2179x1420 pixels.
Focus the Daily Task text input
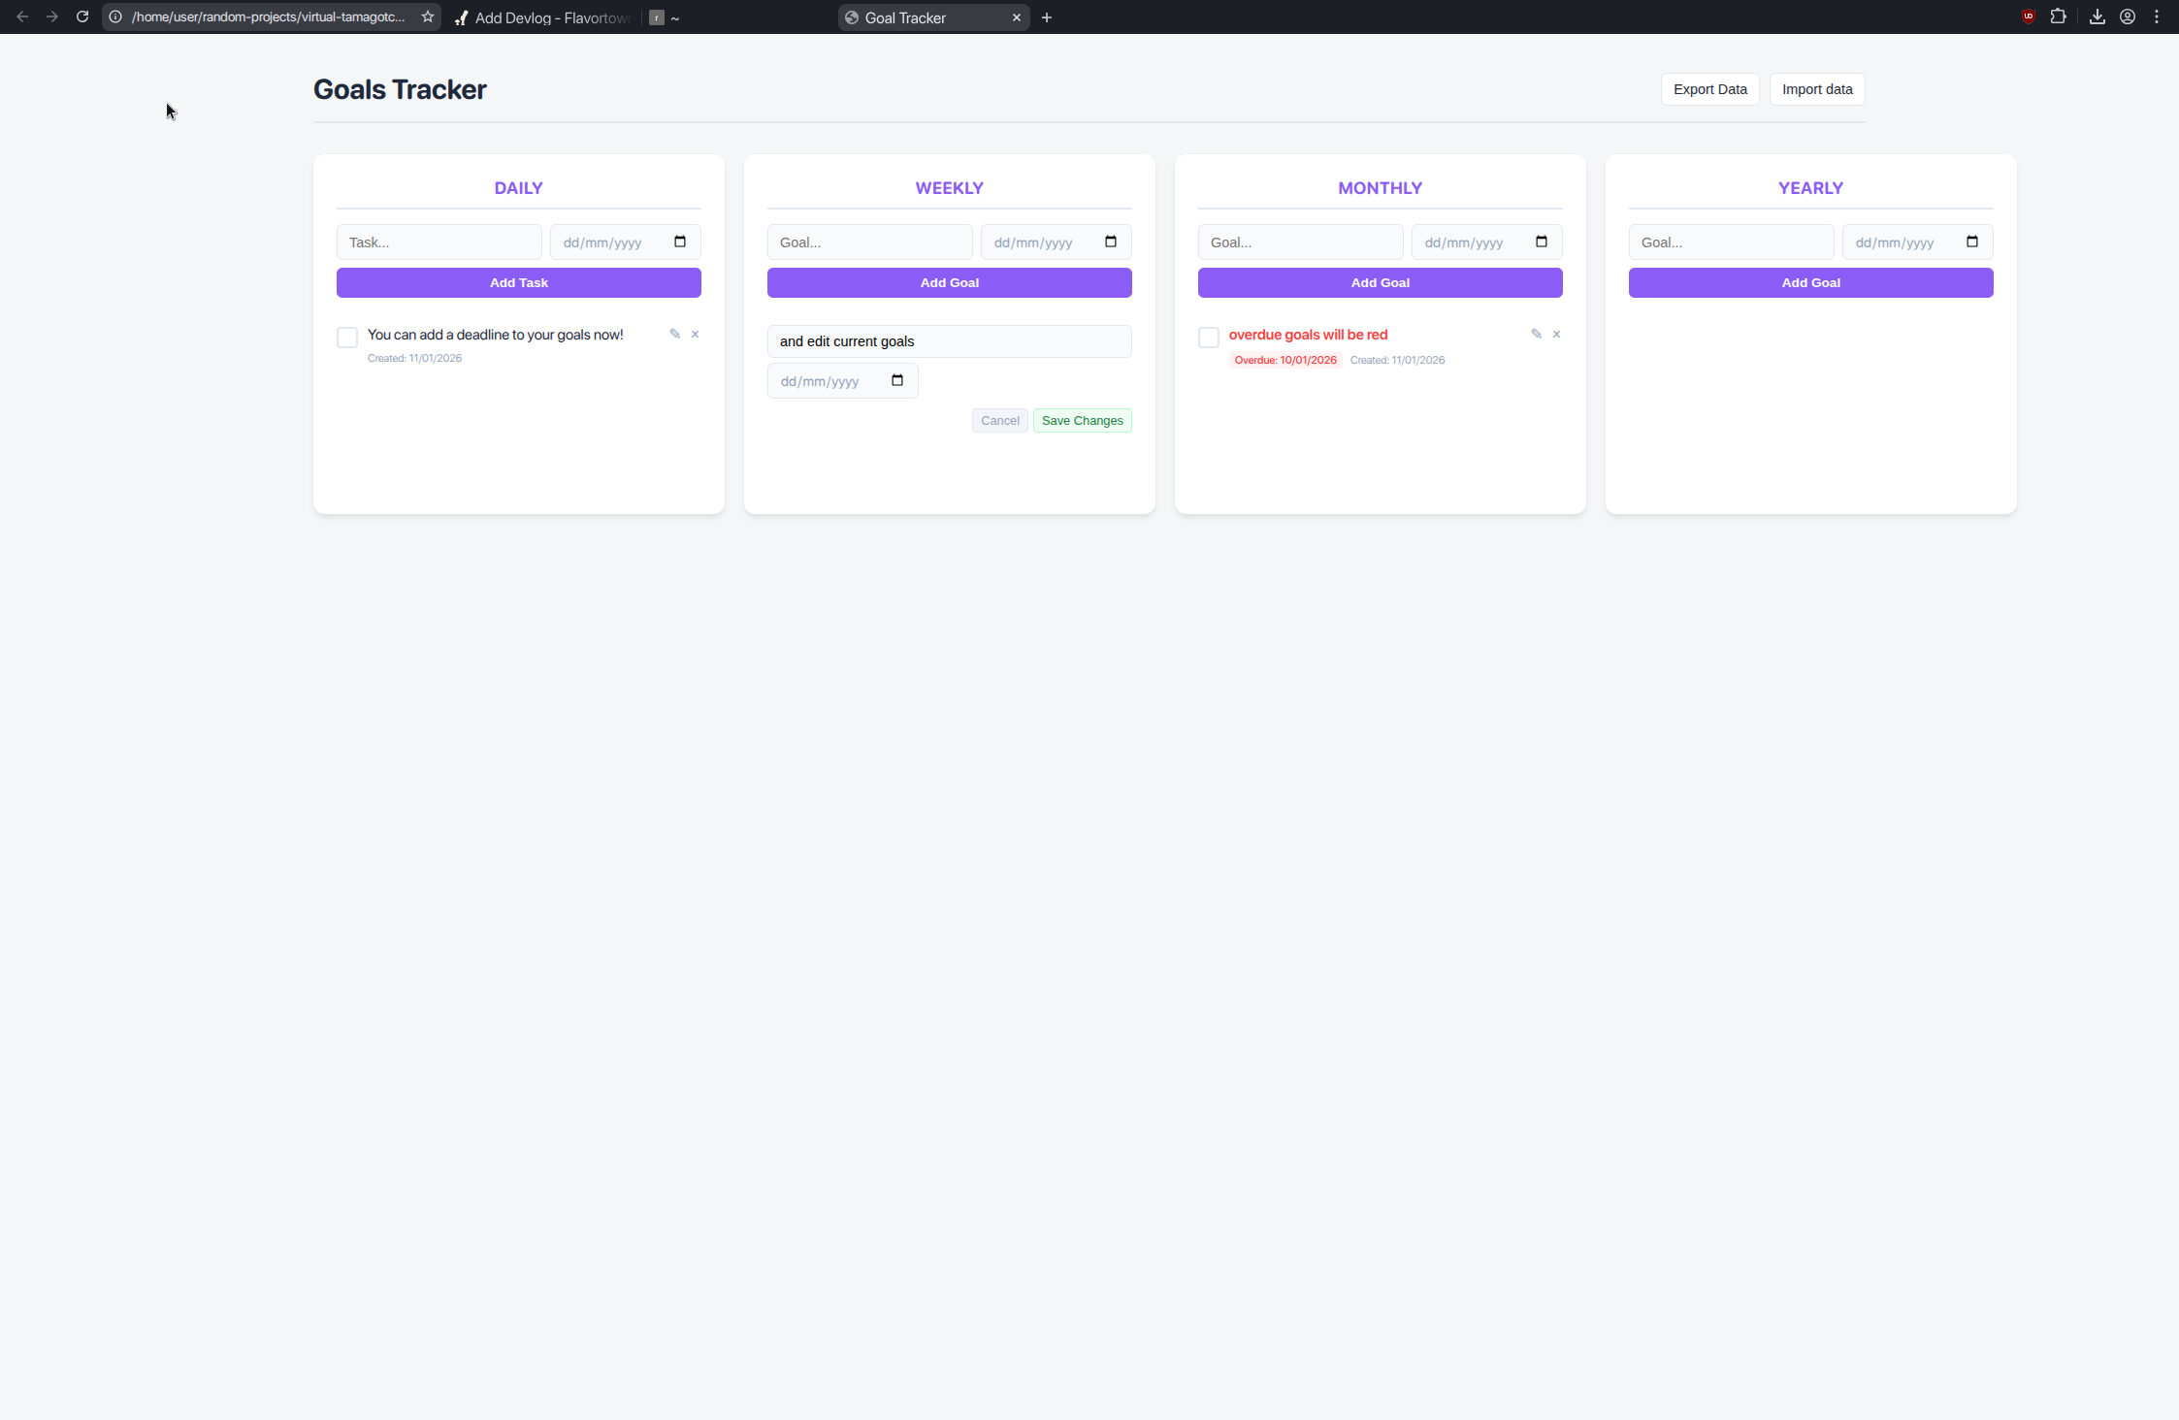tap(439, 242)
